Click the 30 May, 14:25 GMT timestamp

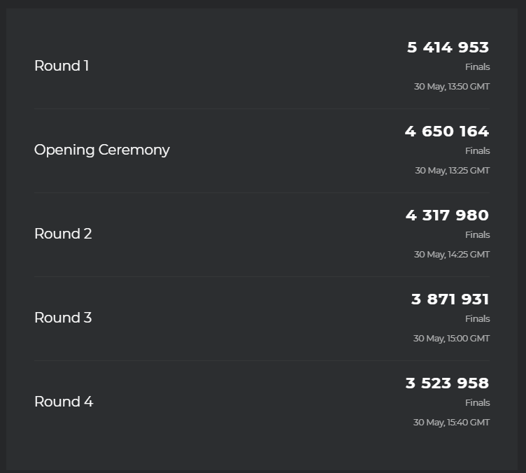pyautogui.click(x=452, y=254)
